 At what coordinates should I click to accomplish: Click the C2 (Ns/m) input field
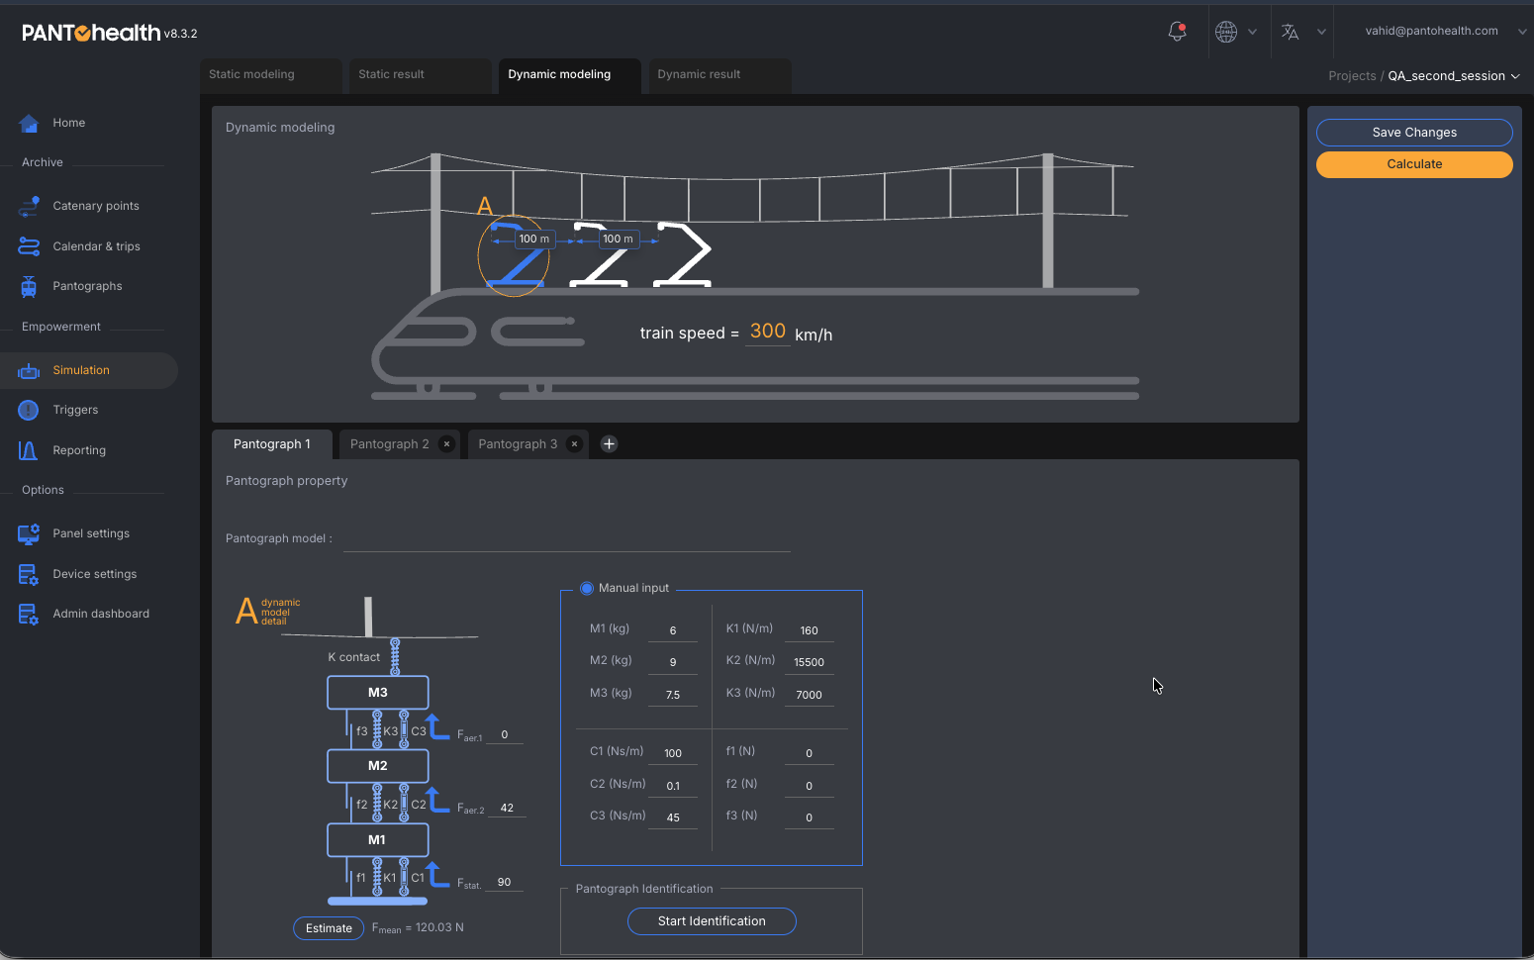(673, 786)
